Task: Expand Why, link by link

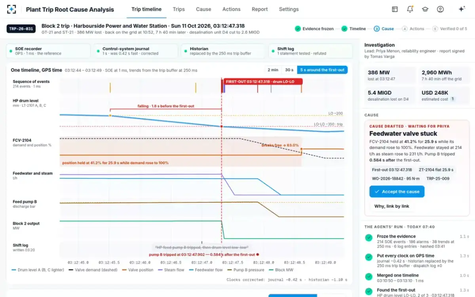Action: [391, 206]
